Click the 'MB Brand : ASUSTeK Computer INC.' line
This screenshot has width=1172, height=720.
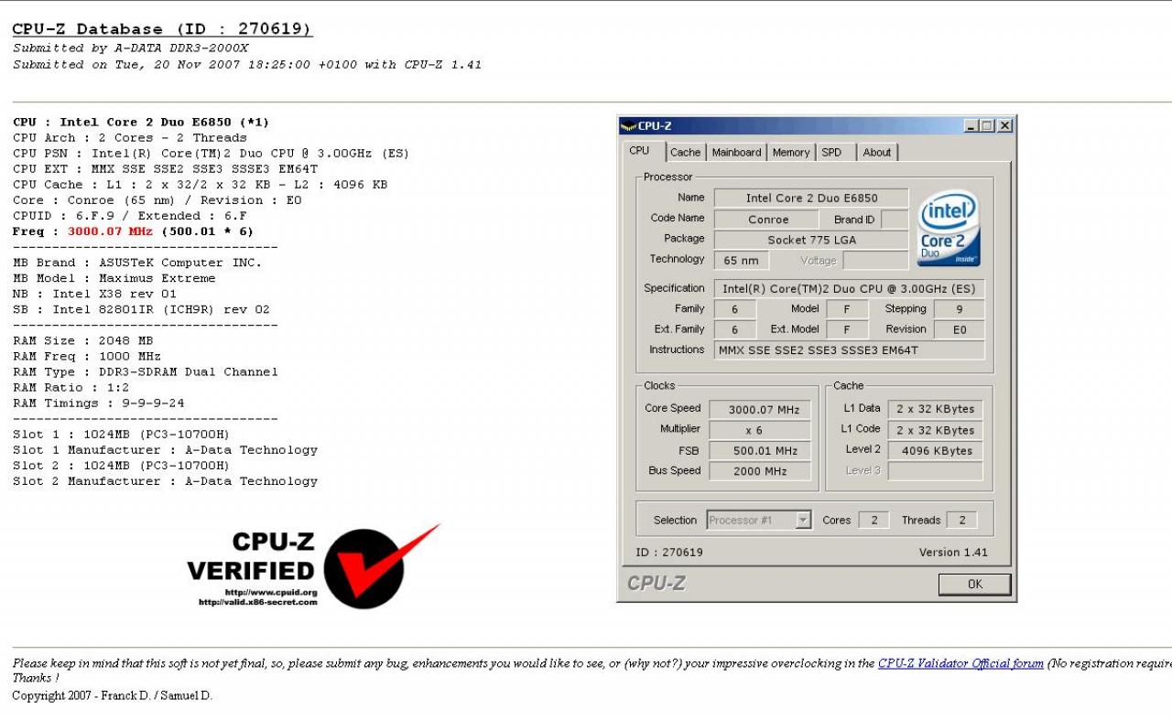click(x=137, y=263)
